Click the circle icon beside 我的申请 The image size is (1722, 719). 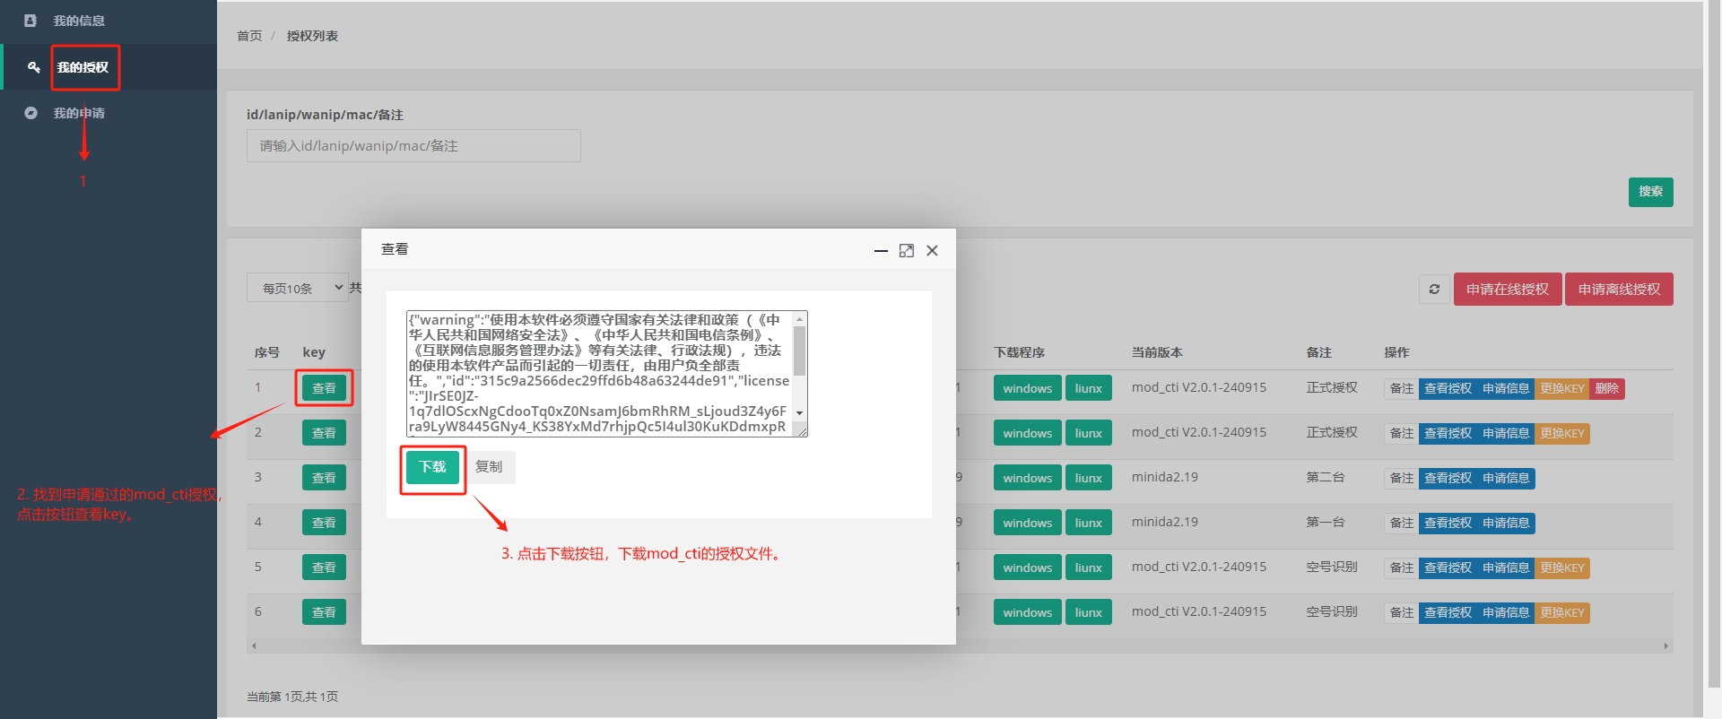coord(30,113)
